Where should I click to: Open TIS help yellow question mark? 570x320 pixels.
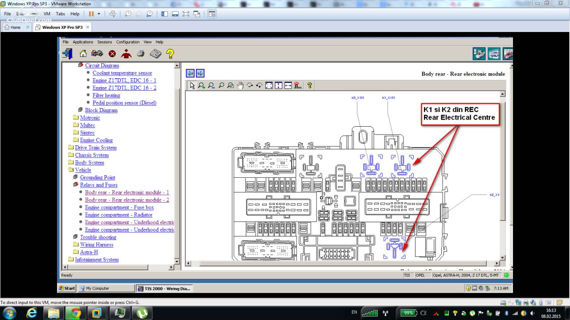point(170,54)
